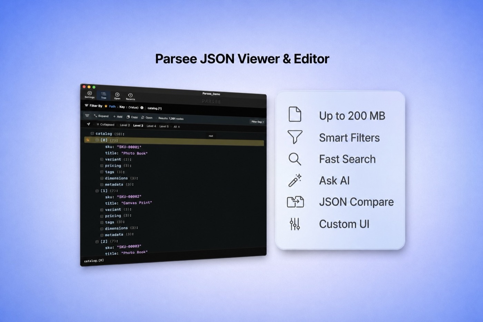This screenshot has height=322, width=483.
Task: Click the Results: 1,201 nodes text
Action: tap(171, 118)
